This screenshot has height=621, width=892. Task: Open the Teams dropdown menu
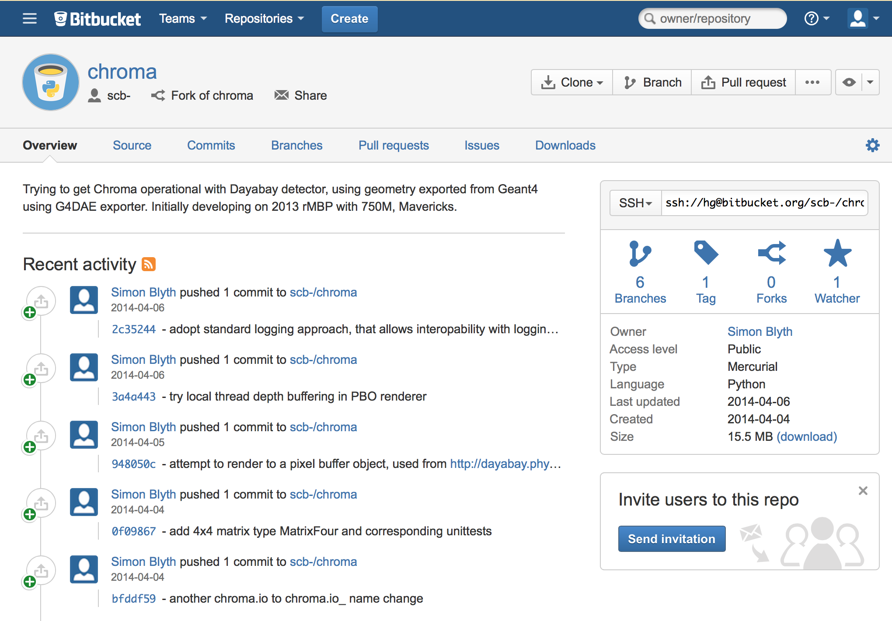point(183,19)
